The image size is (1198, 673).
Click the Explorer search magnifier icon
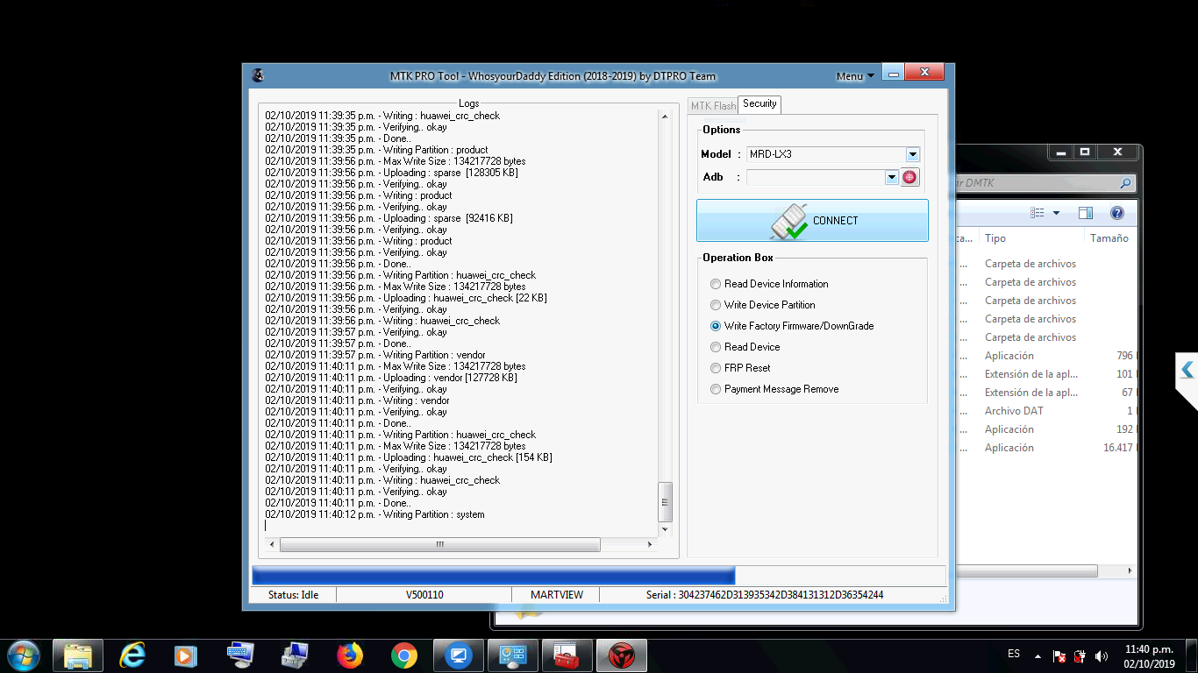pyautogui.click(x=1126, y=183)
